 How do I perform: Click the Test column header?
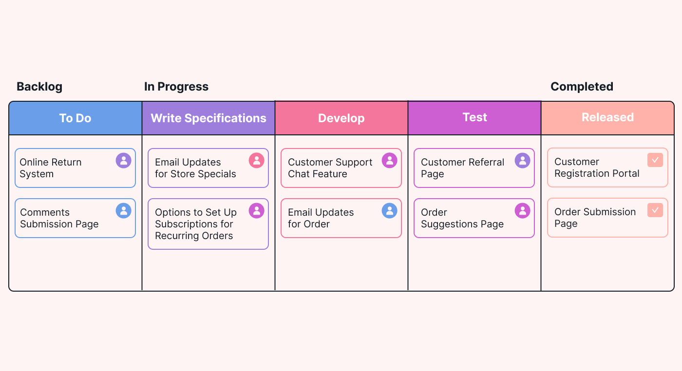(474, 118)
